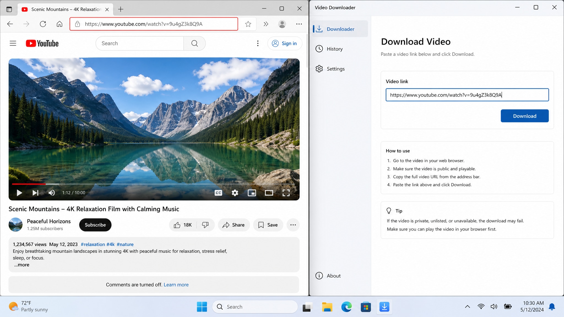Open the weather widget showing 72°F
This screenshot has width=564, height=317.
[29, 306]
